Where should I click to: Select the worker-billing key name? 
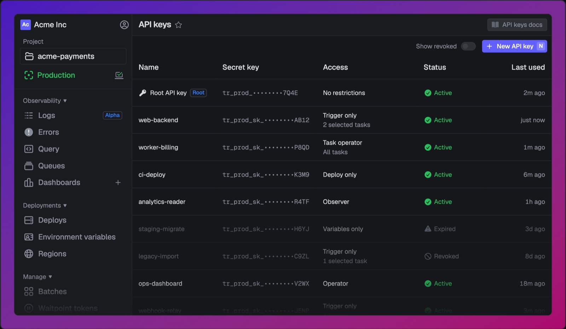tap(158, 147)
